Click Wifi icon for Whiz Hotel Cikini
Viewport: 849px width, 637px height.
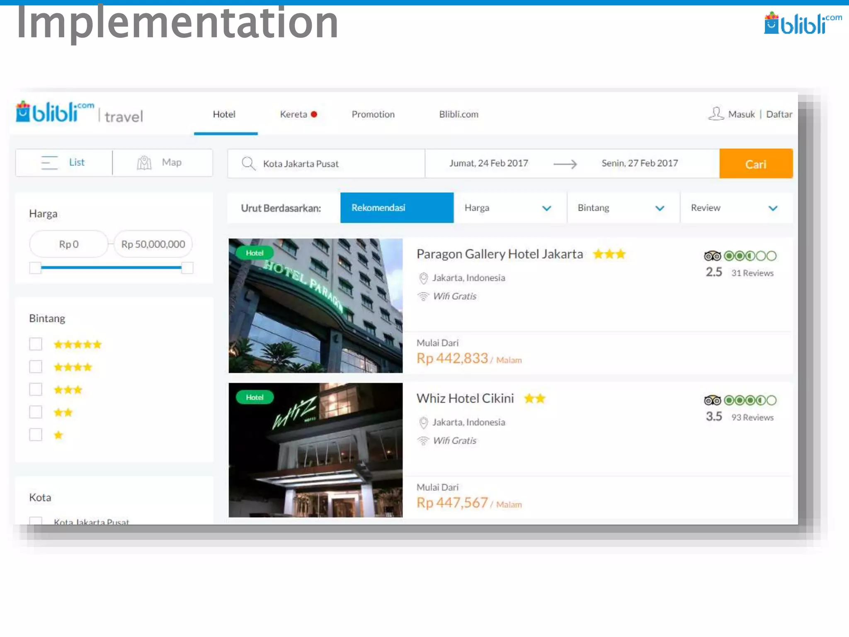click(x=423, y=440)
